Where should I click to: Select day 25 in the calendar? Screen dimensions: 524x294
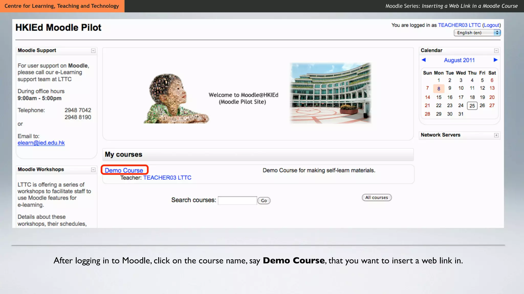tap(472, 106)
